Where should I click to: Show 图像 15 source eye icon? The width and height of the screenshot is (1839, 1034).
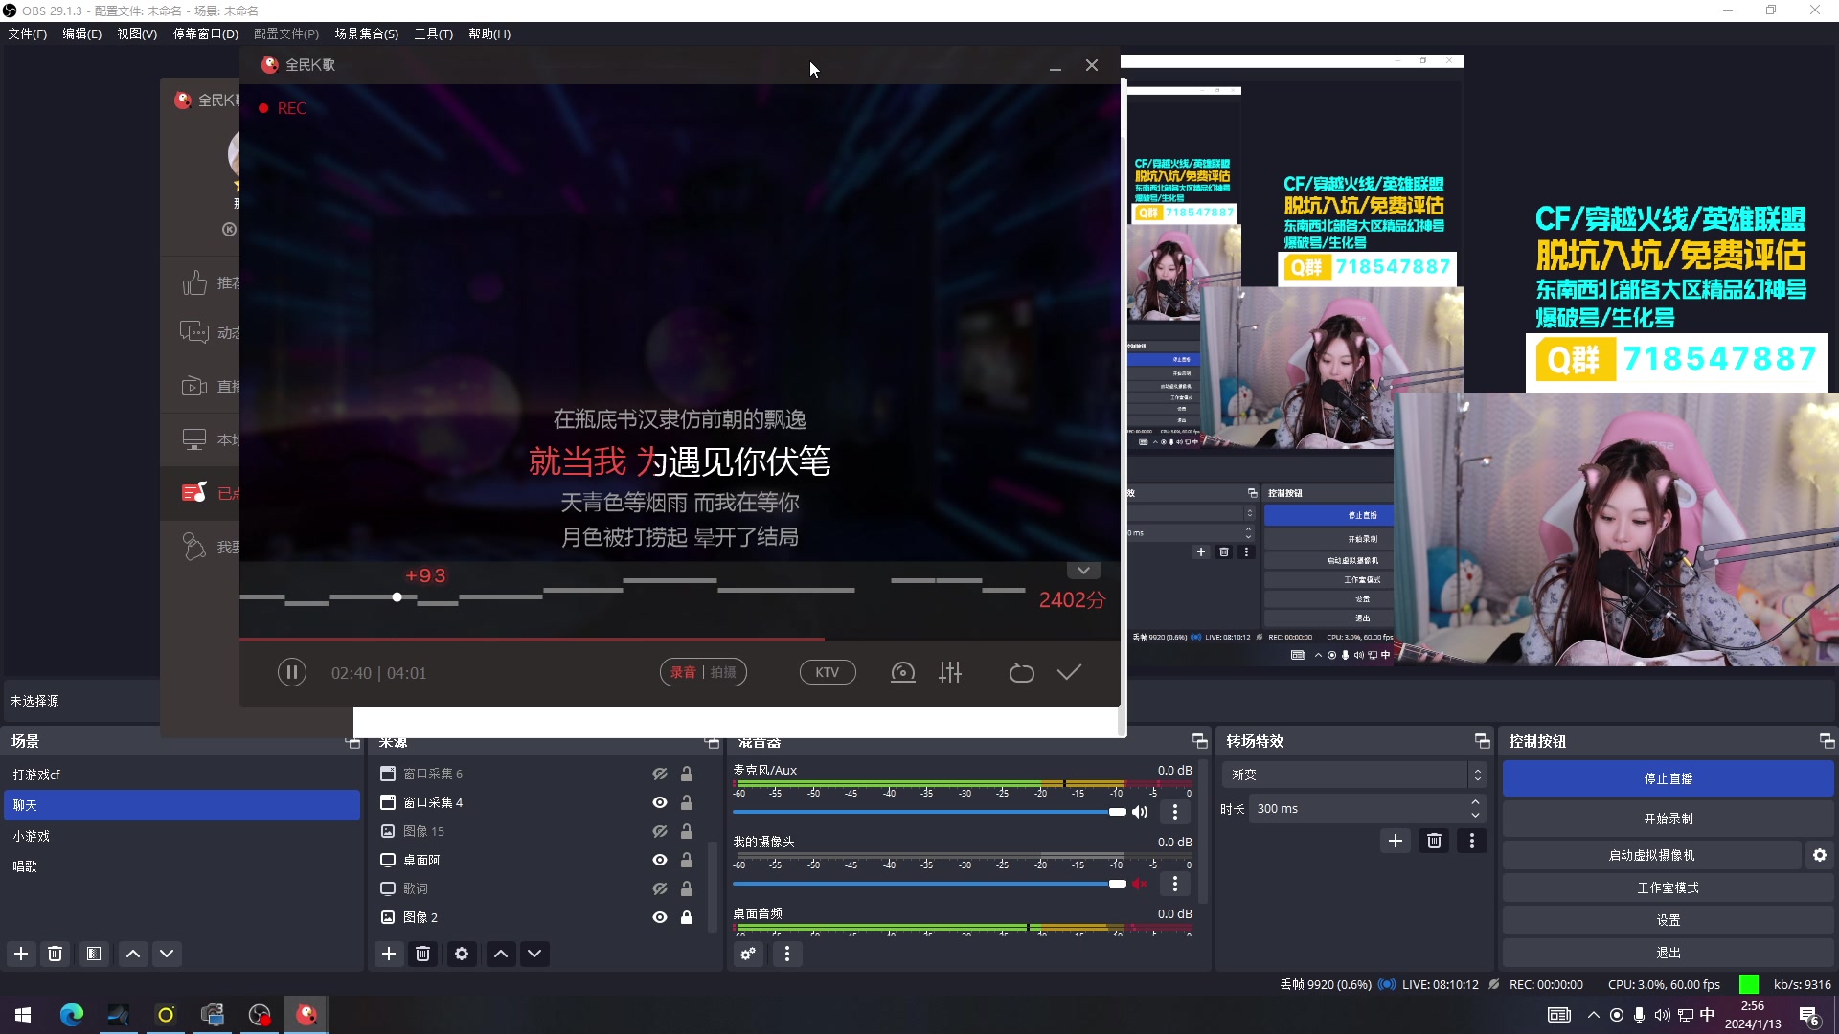click(x=660, y=831)
